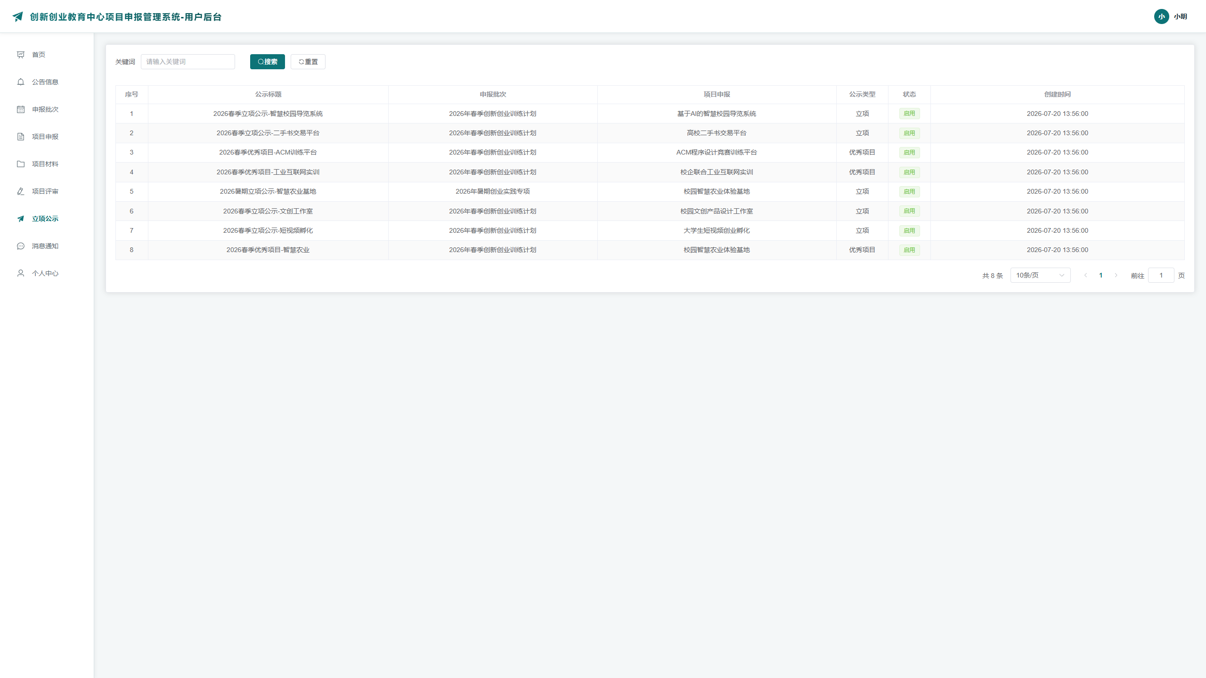Click 申报批次 column header in table
Screen dimensions: 1206x678
[493, 94]
